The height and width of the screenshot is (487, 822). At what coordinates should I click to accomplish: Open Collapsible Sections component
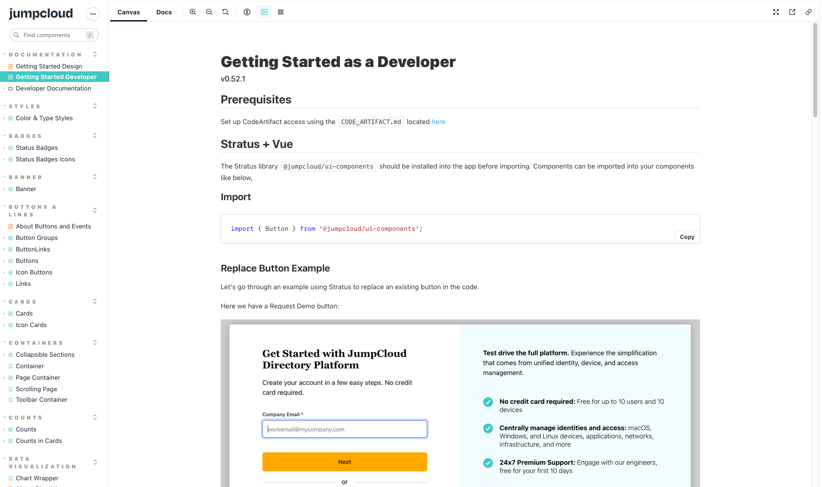[x=45, y=355]
